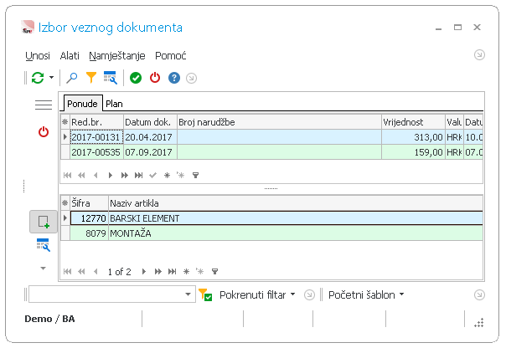The width and height of the screenshot is (506, 348).
Task: Click the bookmark asterisk in article navigator
Action: [x=186, y=272]
